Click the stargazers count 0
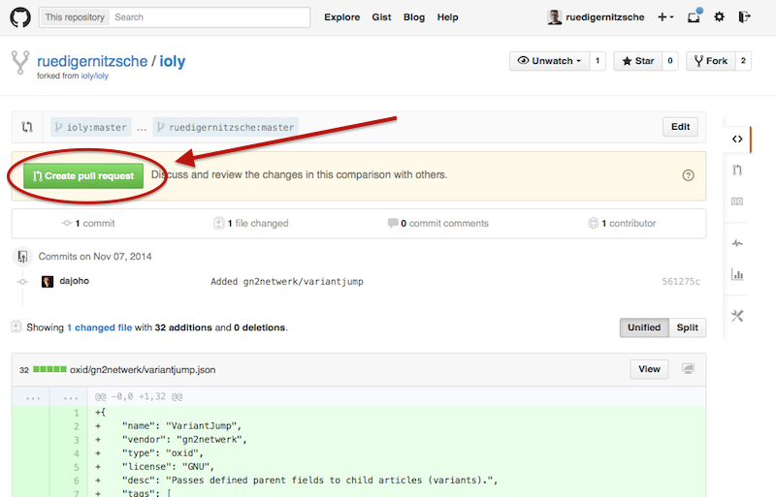The width and height of the screenshot is (776, 497). pos(670,61)
